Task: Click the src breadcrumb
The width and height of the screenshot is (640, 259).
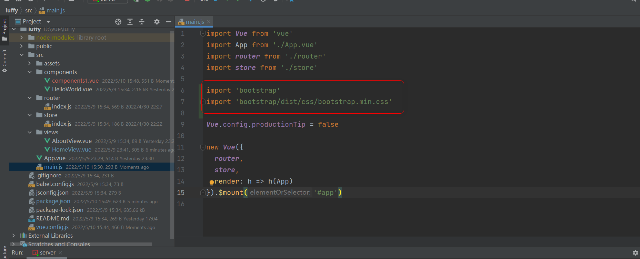Action: [29, 10]
